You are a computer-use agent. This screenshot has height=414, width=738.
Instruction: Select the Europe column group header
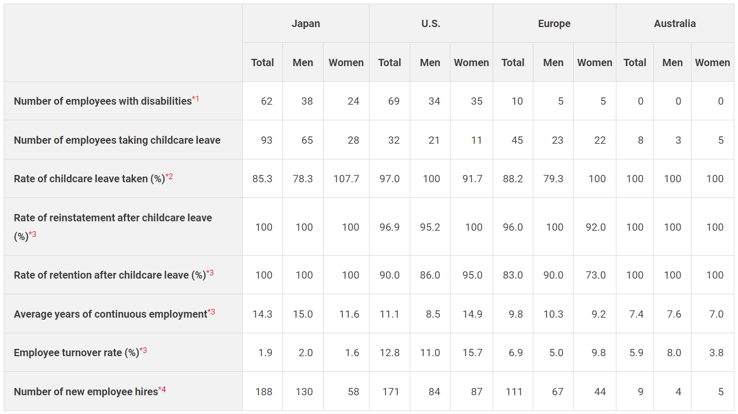coord(554,24)
